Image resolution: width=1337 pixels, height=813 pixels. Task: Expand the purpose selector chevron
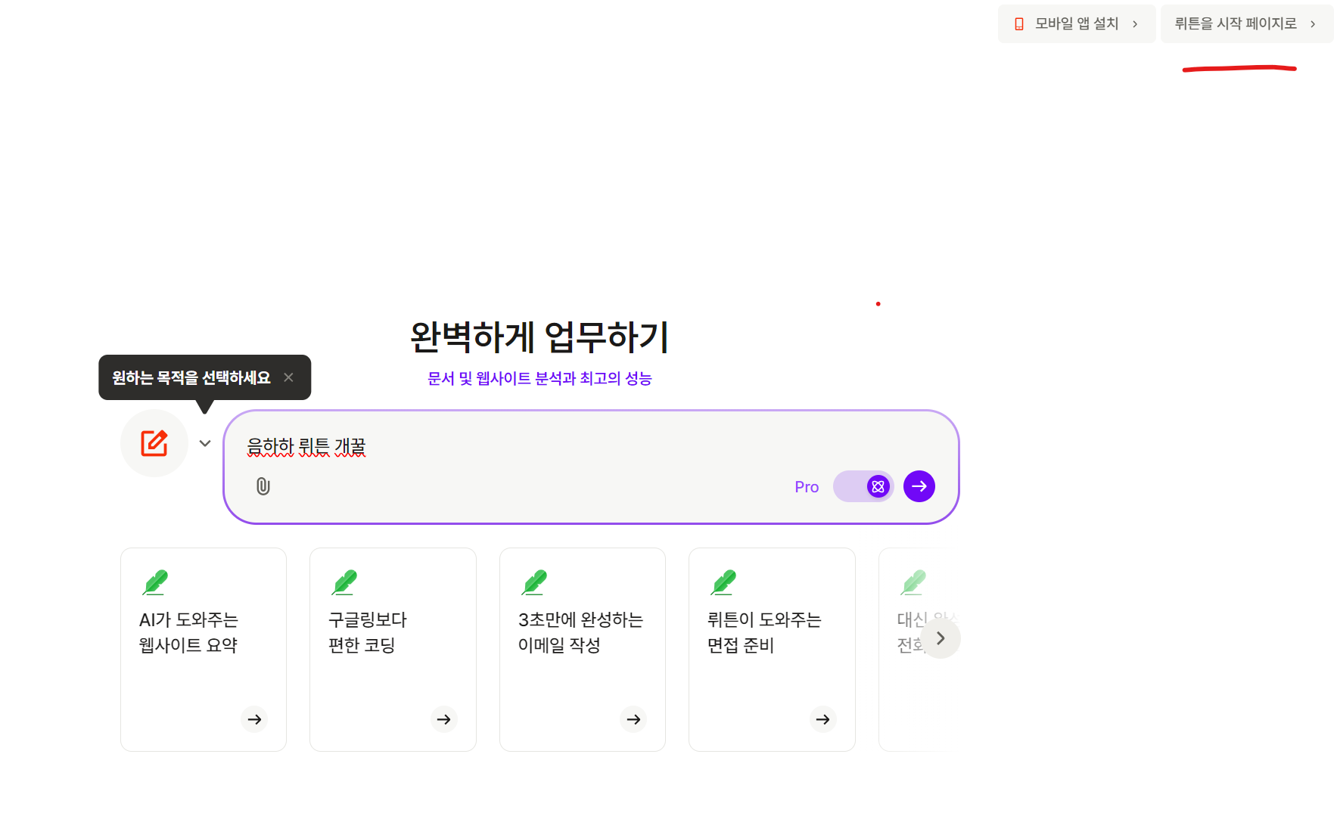coord(205,443)
